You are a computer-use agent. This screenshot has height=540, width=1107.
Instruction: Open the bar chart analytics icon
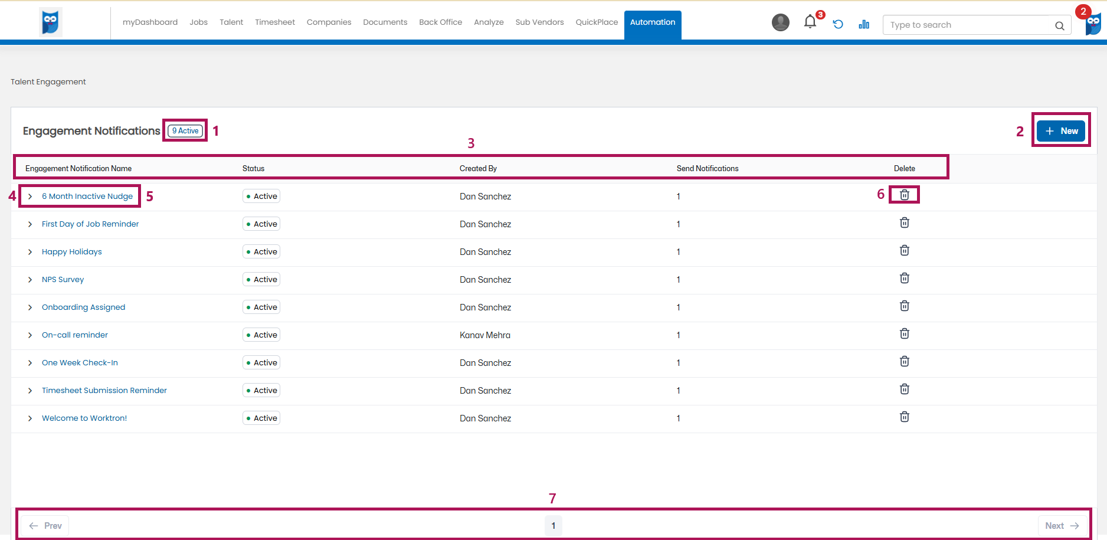pyautogui.click(x=864, y=24)
